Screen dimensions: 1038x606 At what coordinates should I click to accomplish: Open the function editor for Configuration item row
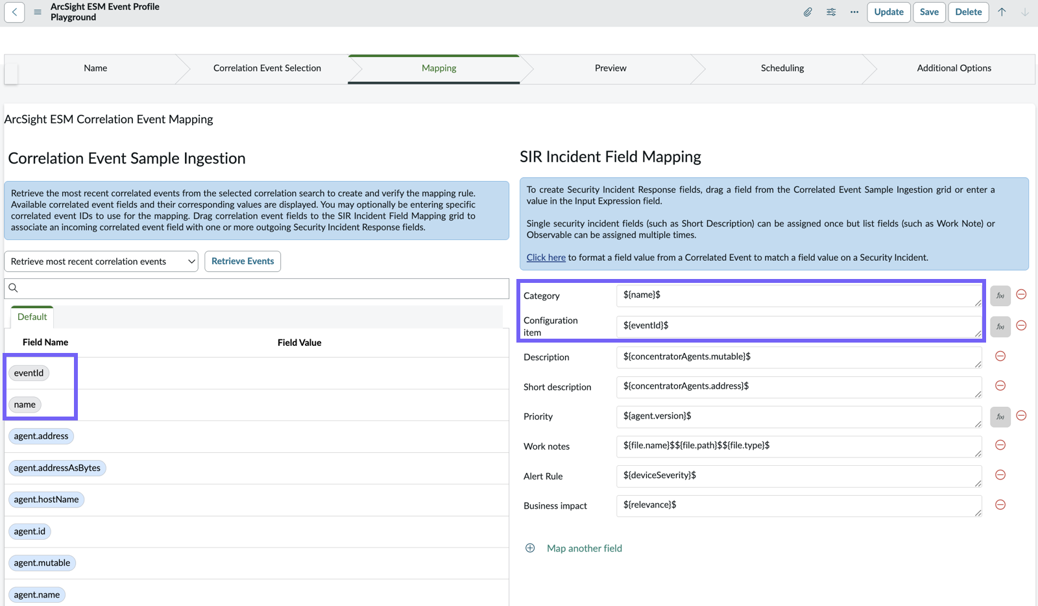pyautogui.click(x=1000, y=326)
